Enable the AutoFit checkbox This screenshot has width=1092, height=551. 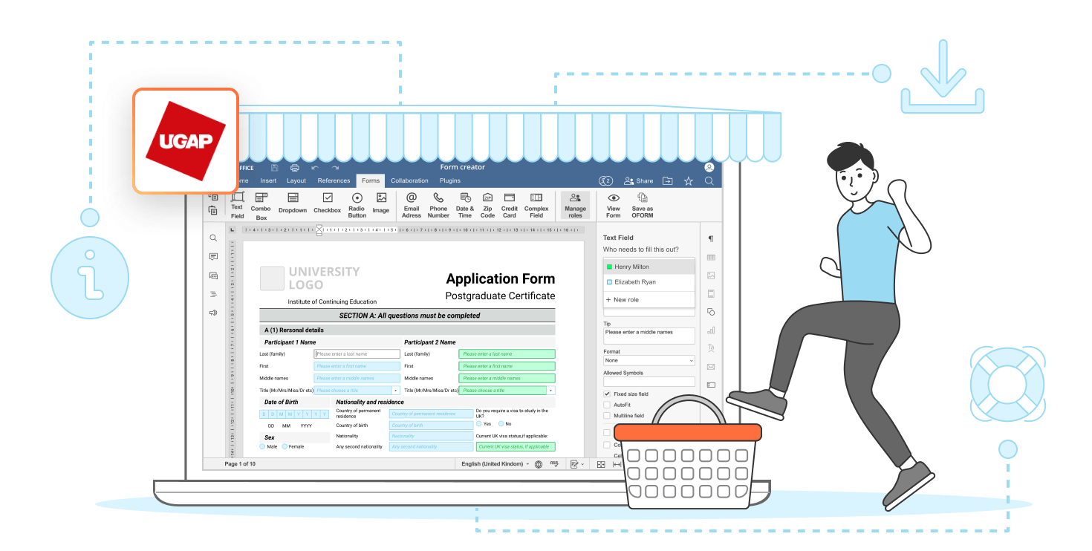click(607, 405)
